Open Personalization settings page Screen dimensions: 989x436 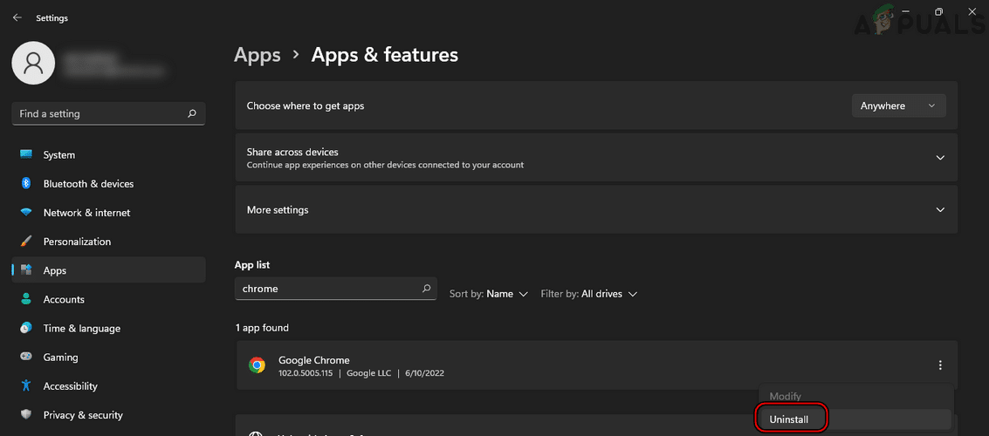(77, 242)
